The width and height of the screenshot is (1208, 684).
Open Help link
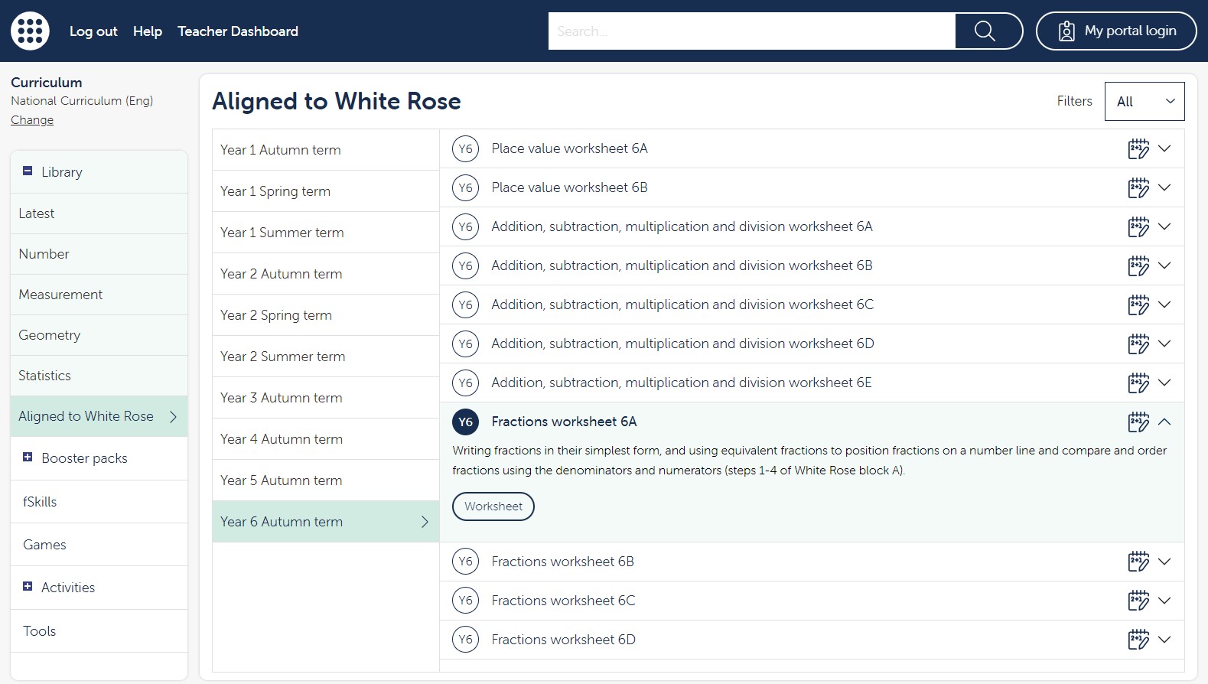pos(148,31)
